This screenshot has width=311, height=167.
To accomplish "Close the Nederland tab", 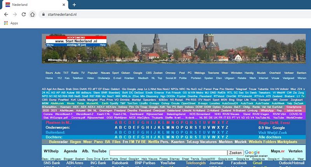I will tap(64, 5).
